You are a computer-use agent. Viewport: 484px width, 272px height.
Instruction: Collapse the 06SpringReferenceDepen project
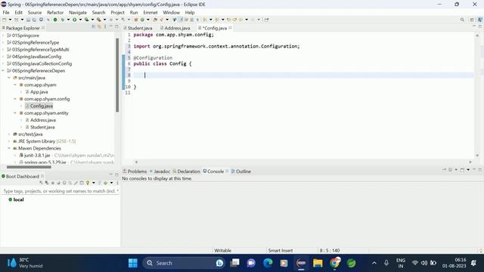(x=3, y=70)
